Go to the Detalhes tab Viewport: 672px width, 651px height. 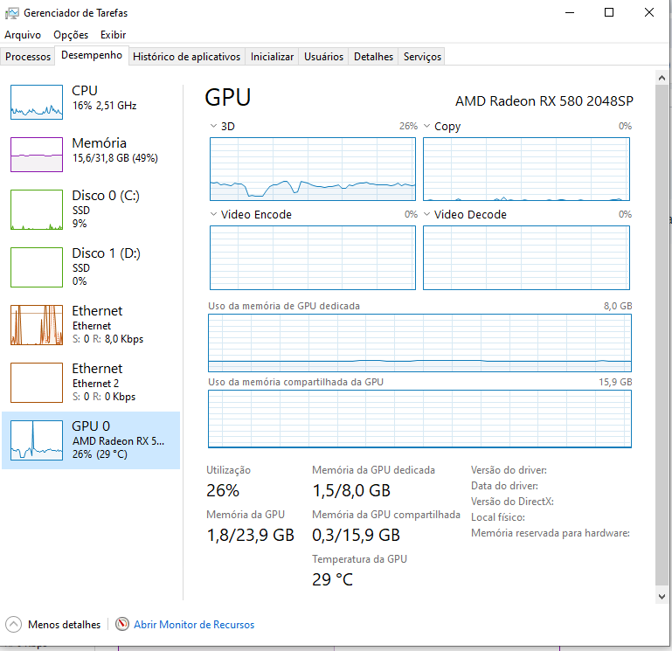click(373, 57)
